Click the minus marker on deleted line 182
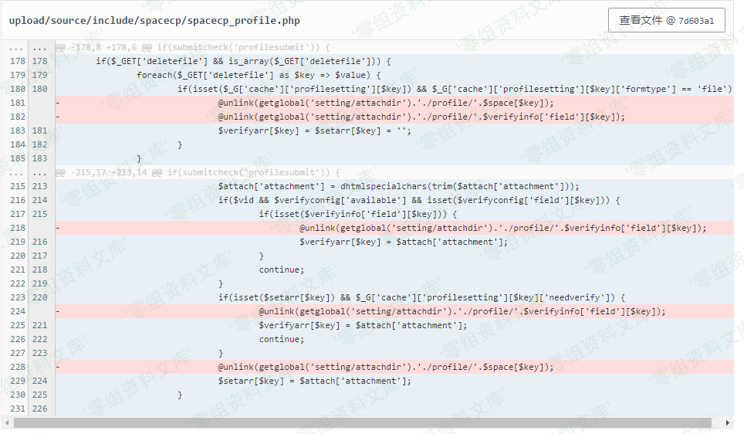This screenshot has height=434, width=744. coord(58,117)
